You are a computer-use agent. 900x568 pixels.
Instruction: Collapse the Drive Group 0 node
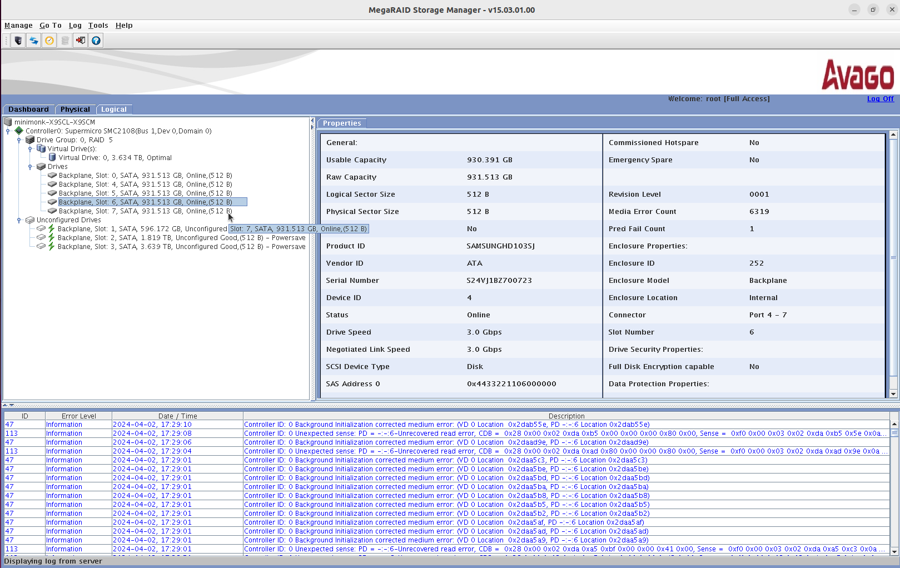click(19, 140)
